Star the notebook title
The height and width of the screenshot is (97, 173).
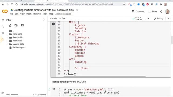click(x=77, y=10)
